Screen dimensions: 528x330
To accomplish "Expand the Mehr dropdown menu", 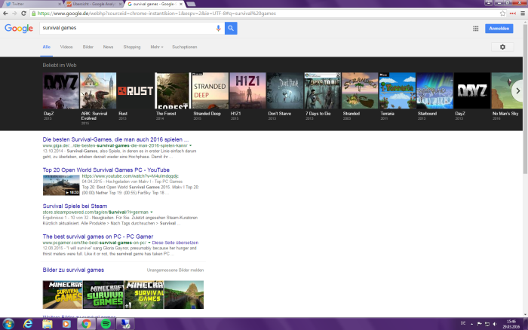I will point(157,47).
